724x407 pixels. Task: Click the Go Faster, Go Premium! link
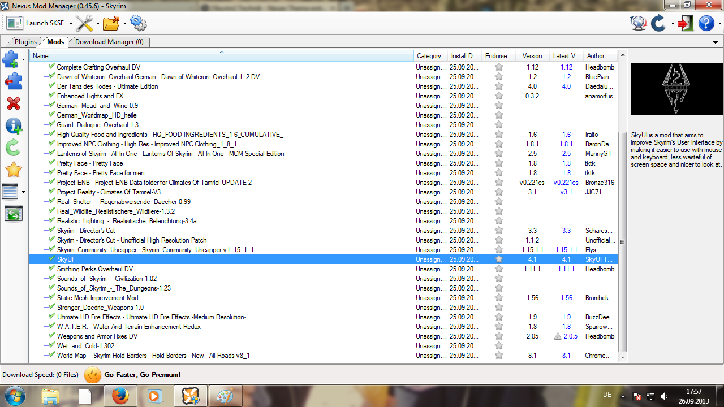pos(142,375)
